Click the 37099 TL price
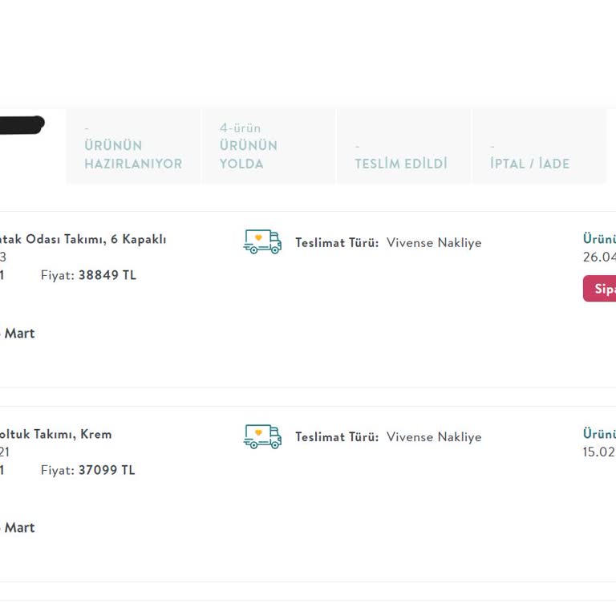Viewport: 616px width, 616px height. (107, 470)
